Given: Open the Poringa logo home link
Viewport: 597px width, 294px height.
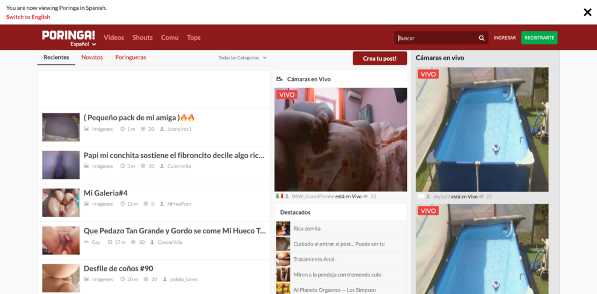Looking at the screenshot, I should (69, 36).
